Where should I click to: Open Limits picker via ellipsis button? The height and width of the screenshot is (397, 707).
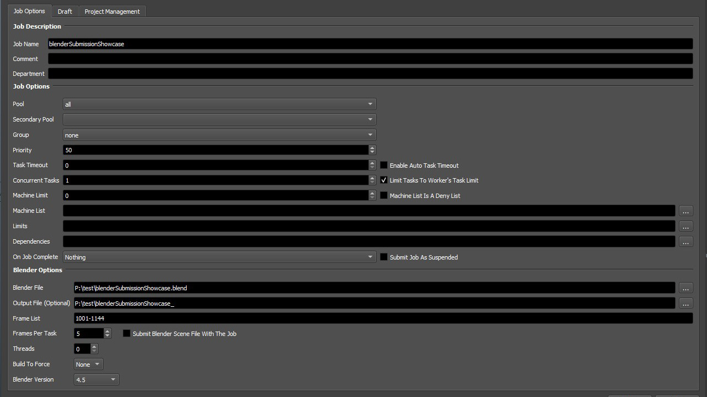click(x=686, y=226)
